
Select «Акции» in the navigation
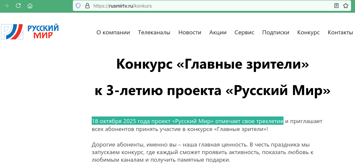click(x=218, y=32)
